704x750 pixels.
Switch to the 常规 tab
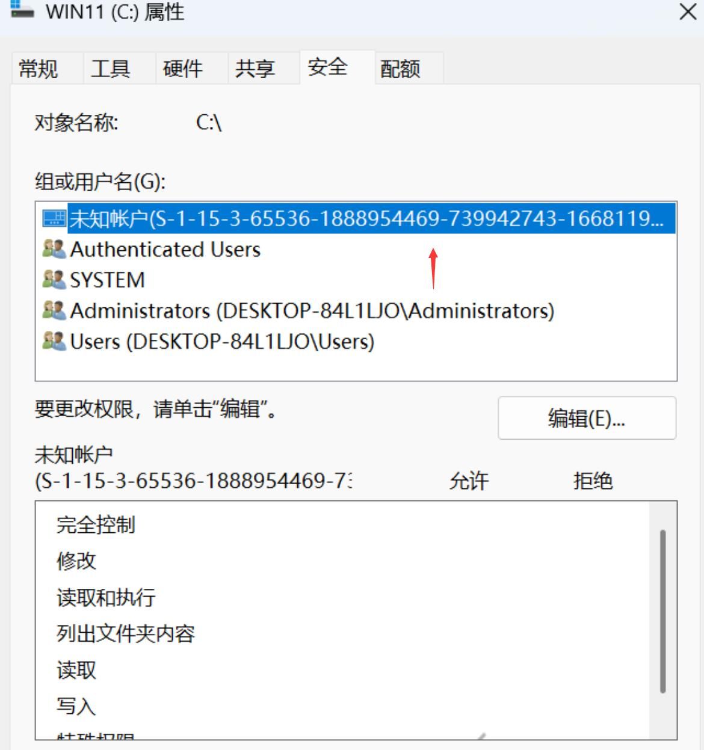(x=39, y=69)
